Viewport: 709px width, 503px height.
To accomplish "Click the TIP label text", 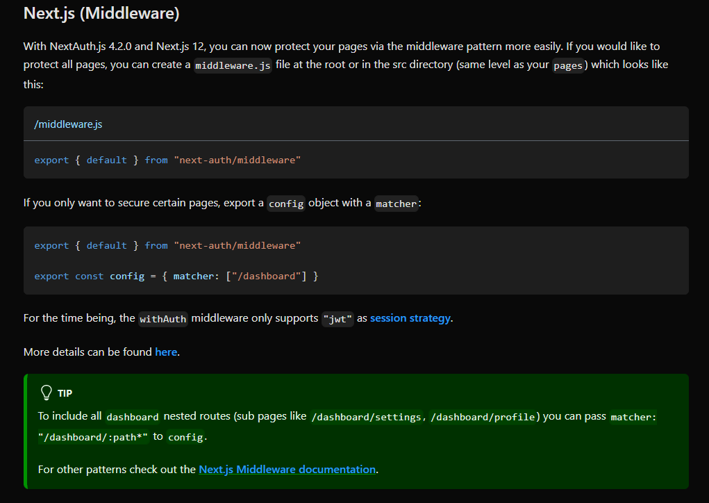I will click(x=65, y=393).
